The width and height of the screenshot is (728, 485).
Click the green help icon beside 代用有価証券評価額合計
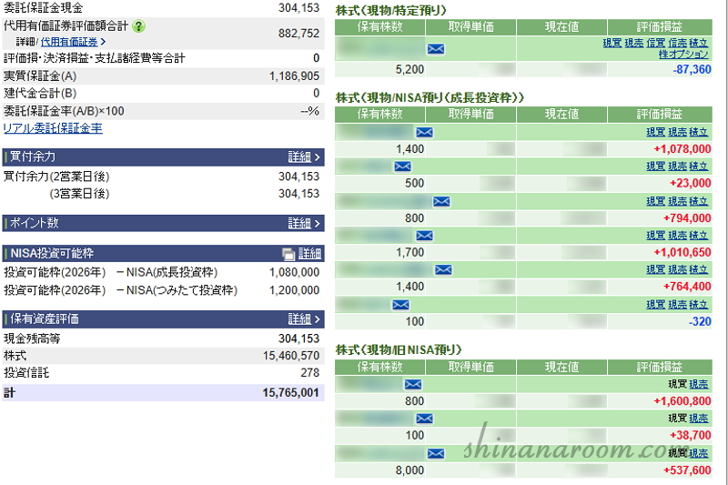[138, 26]
